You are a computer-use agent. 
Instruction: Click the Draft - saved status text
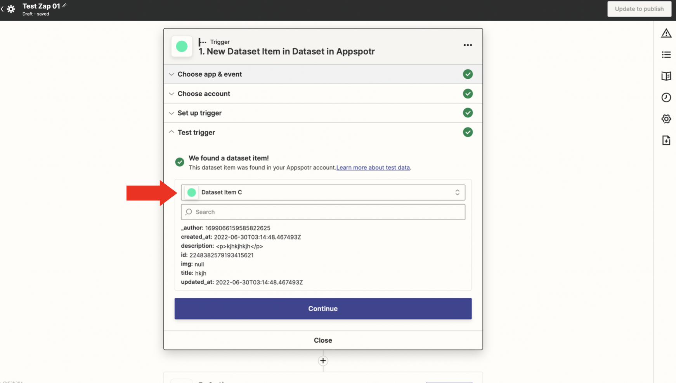(x=36, y=14)
